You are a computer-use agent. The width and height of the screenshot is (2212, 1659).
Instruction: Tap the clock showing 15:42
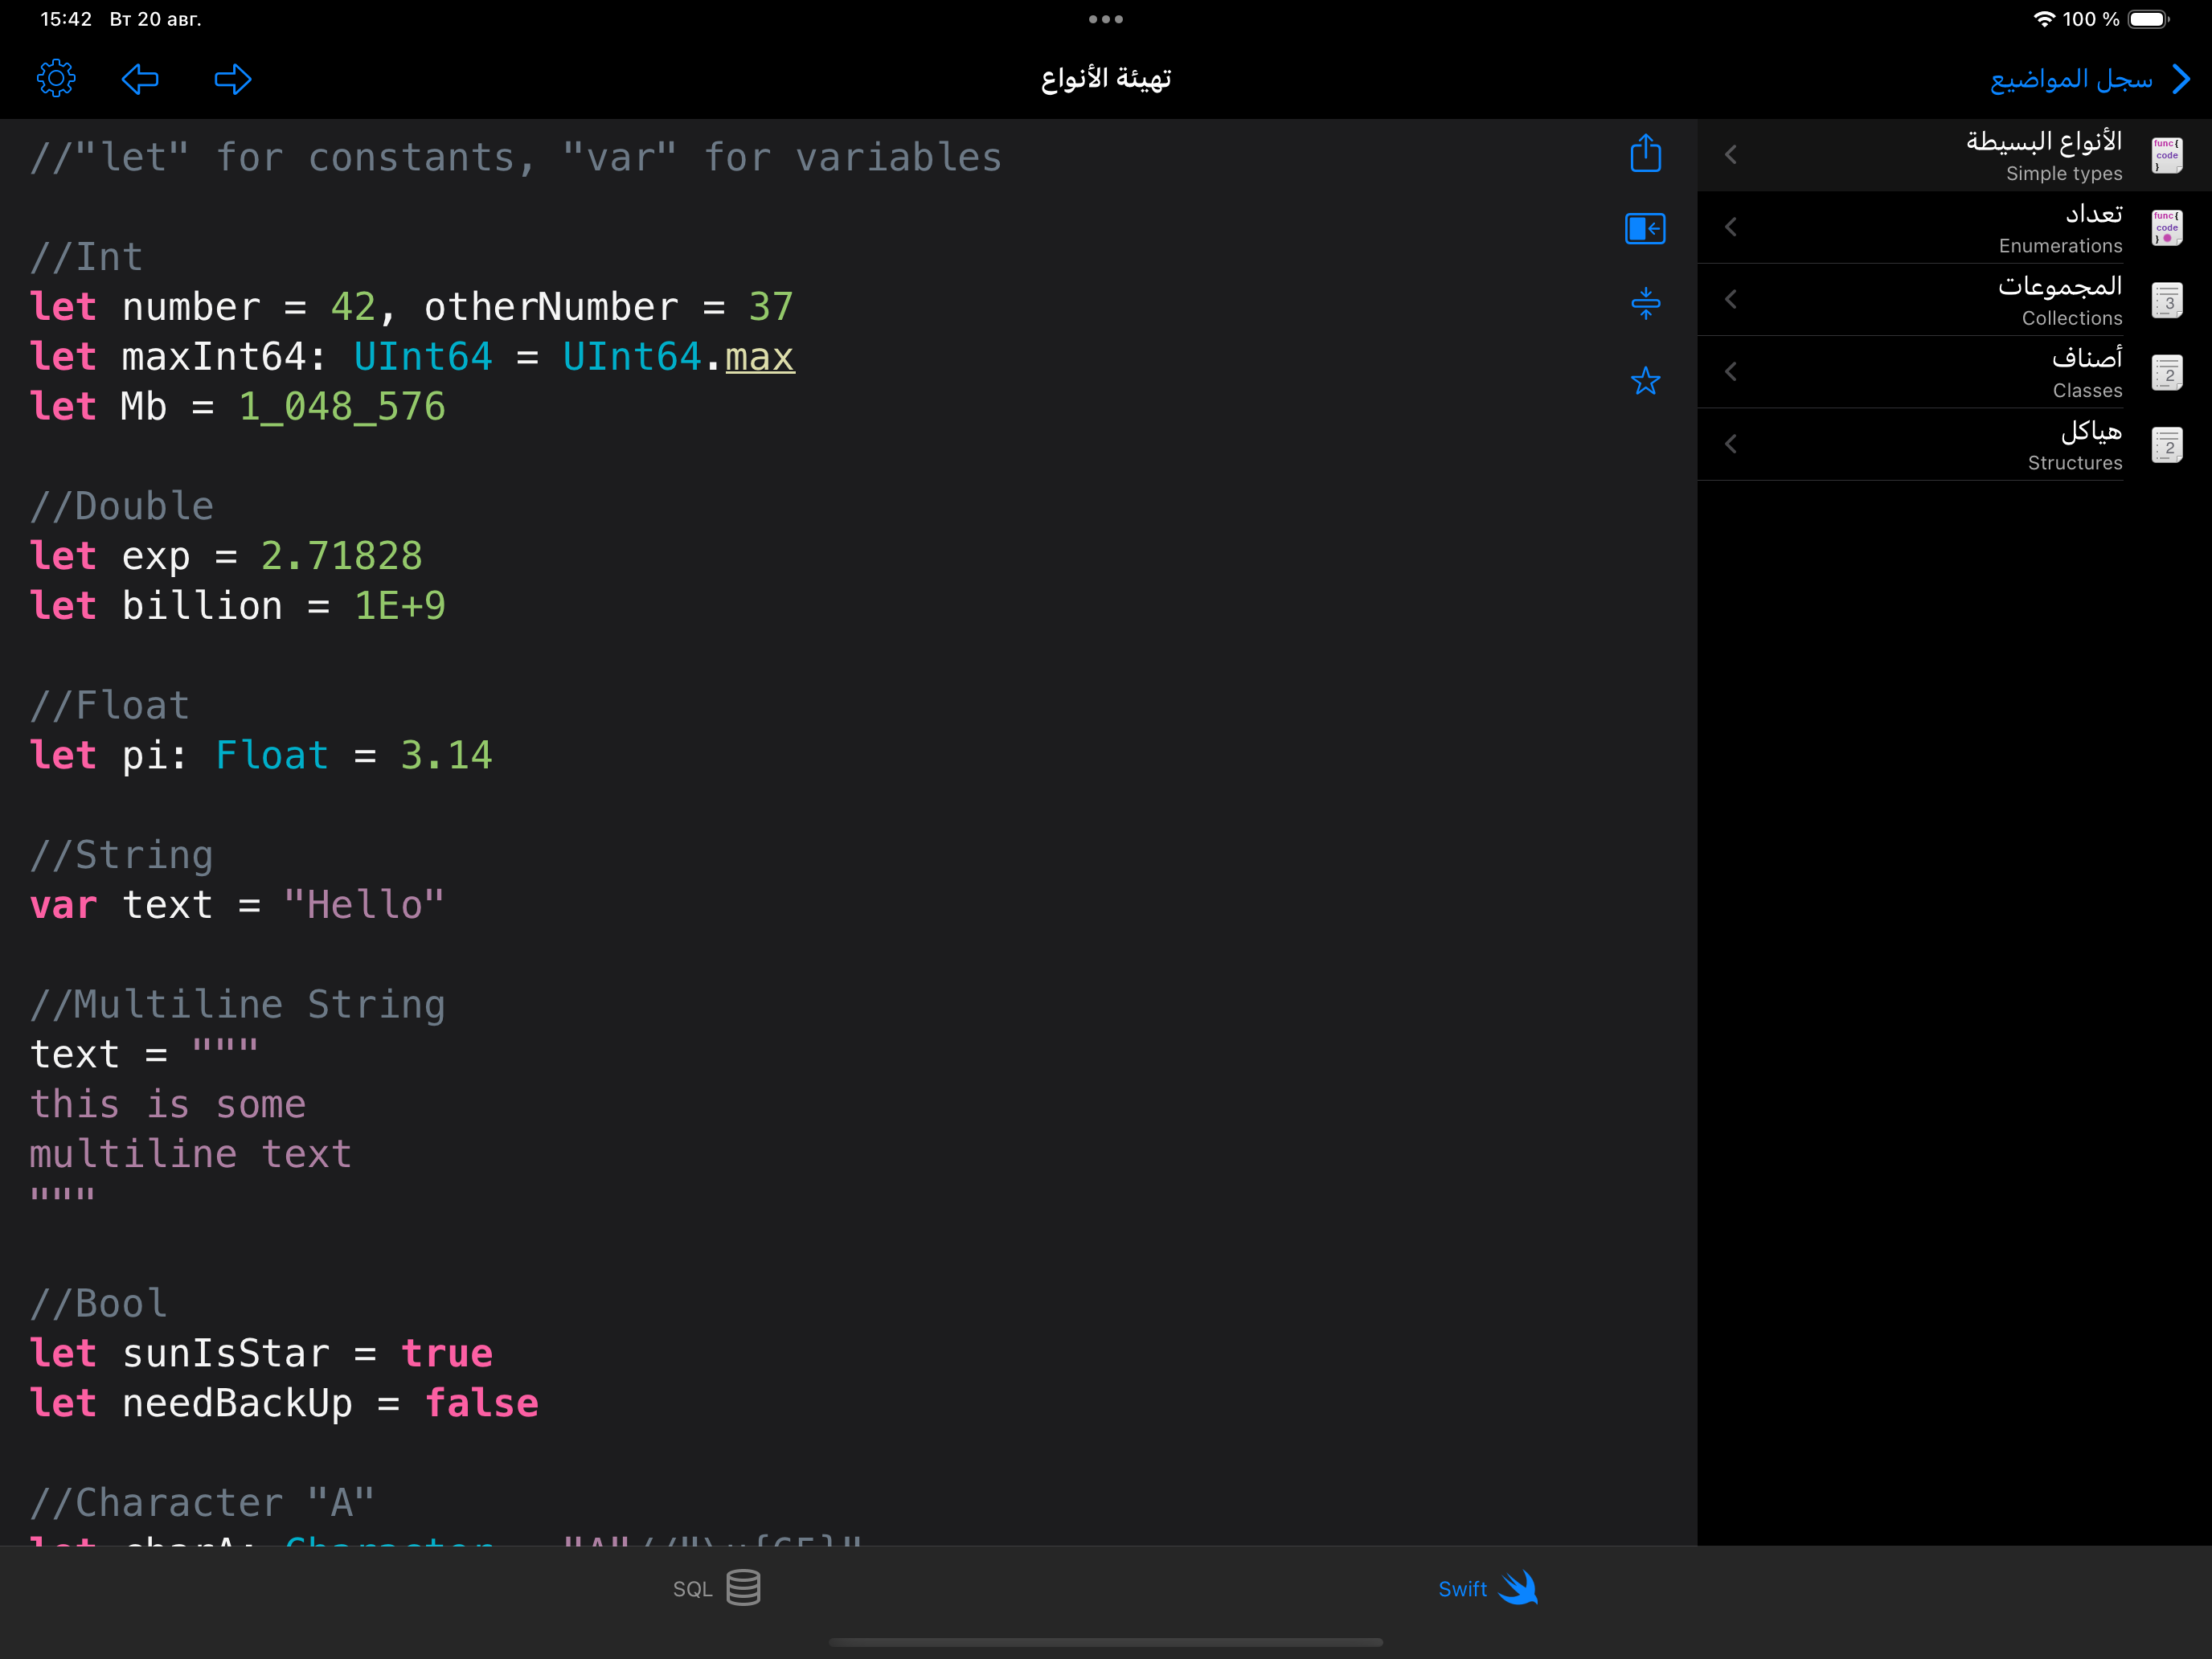pyautogui.click(x=66, y=19)
